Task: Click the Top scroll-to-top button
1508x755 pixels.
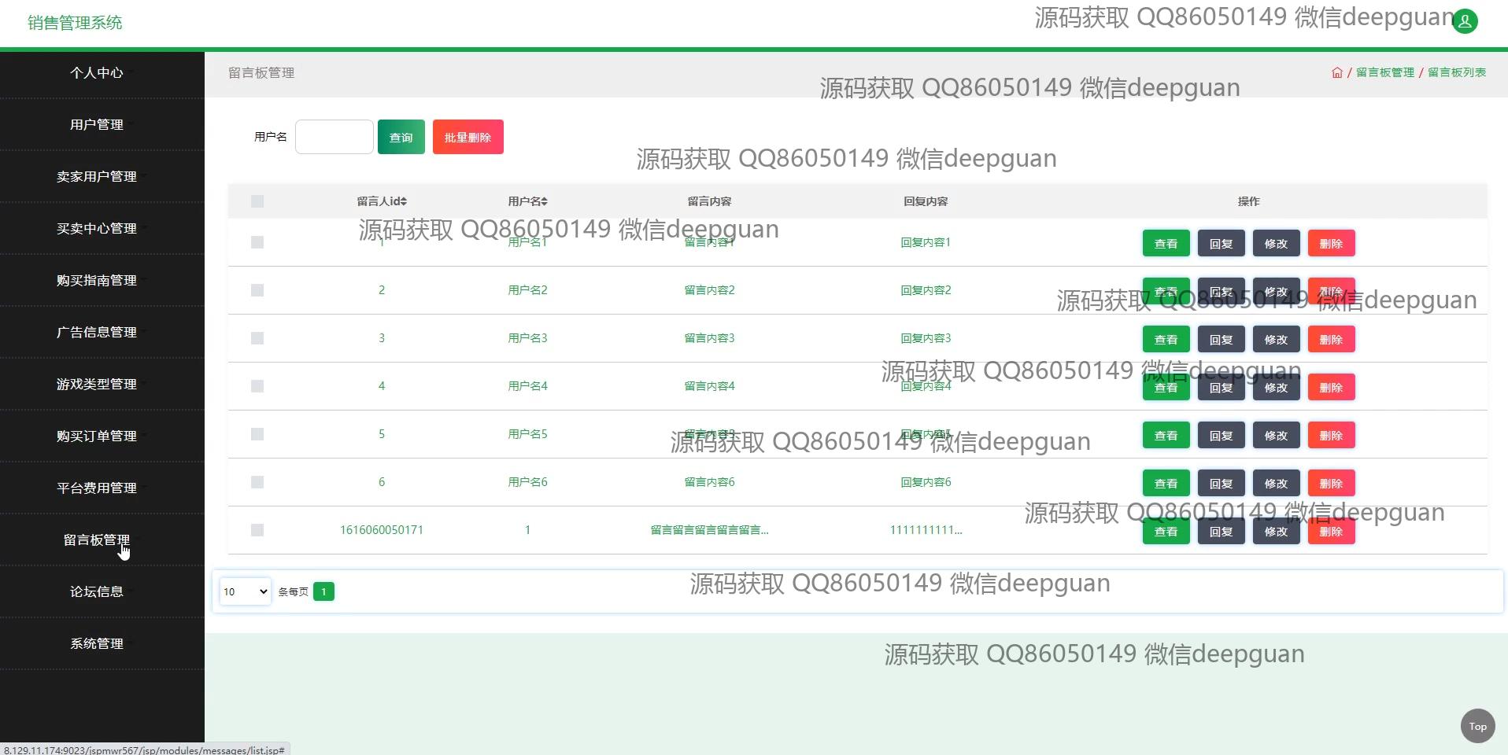Action: [x=1477, y=726]
